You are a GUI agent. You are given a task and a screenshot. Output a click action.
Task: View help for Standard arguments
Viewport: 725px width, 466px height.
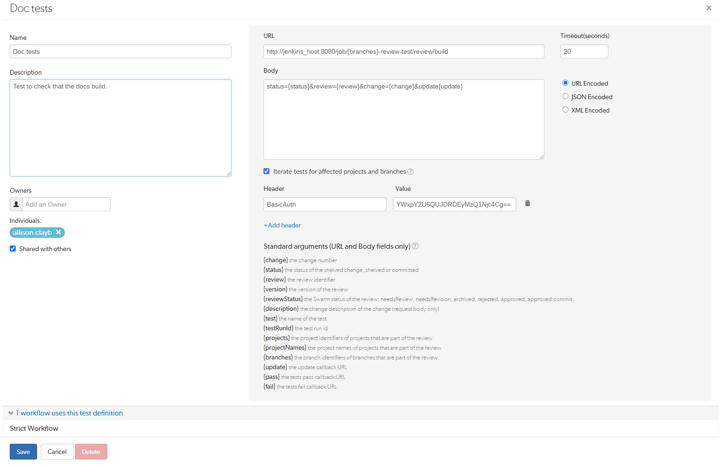415,246
